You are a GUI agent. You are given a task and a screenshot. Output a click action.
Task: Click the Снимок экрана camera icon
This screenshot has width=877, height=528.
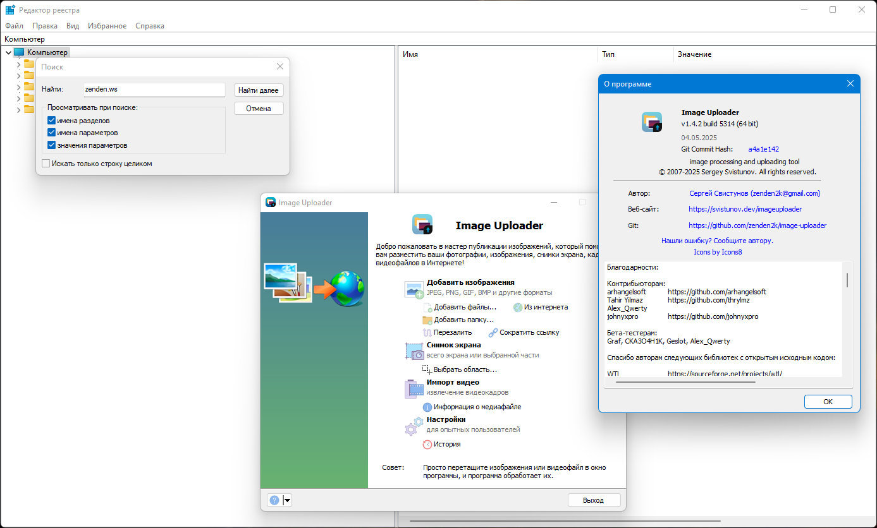(x=414, y=352)
